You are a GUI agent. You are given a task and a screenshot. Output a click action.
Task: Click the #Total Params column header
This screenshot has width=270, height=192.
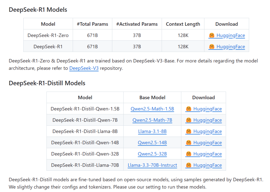[92, 24]
